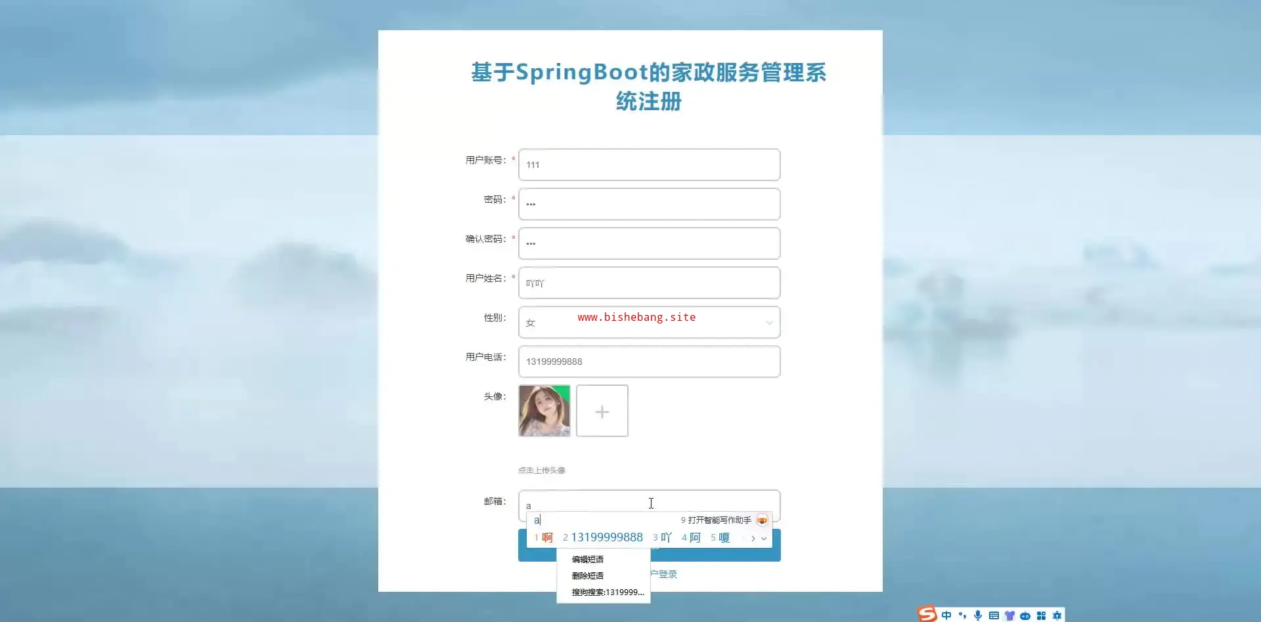Open the 性别 gender dropdown
The height and width of the screenshot is (622, 1261).
coord(649,322)
